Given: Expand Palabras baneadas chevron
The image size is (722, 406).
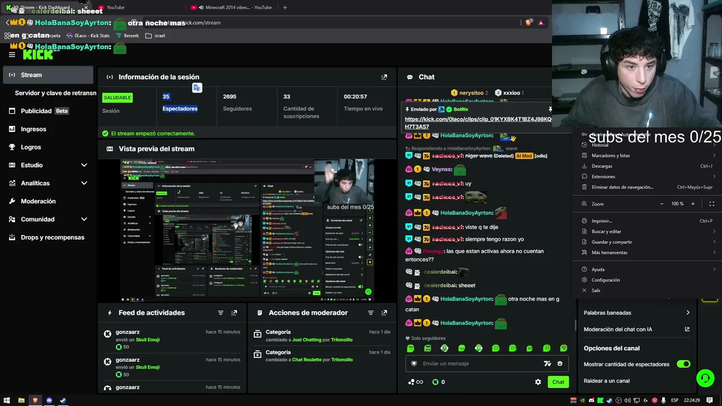Looking at the screenshot, I should [688, 313].
